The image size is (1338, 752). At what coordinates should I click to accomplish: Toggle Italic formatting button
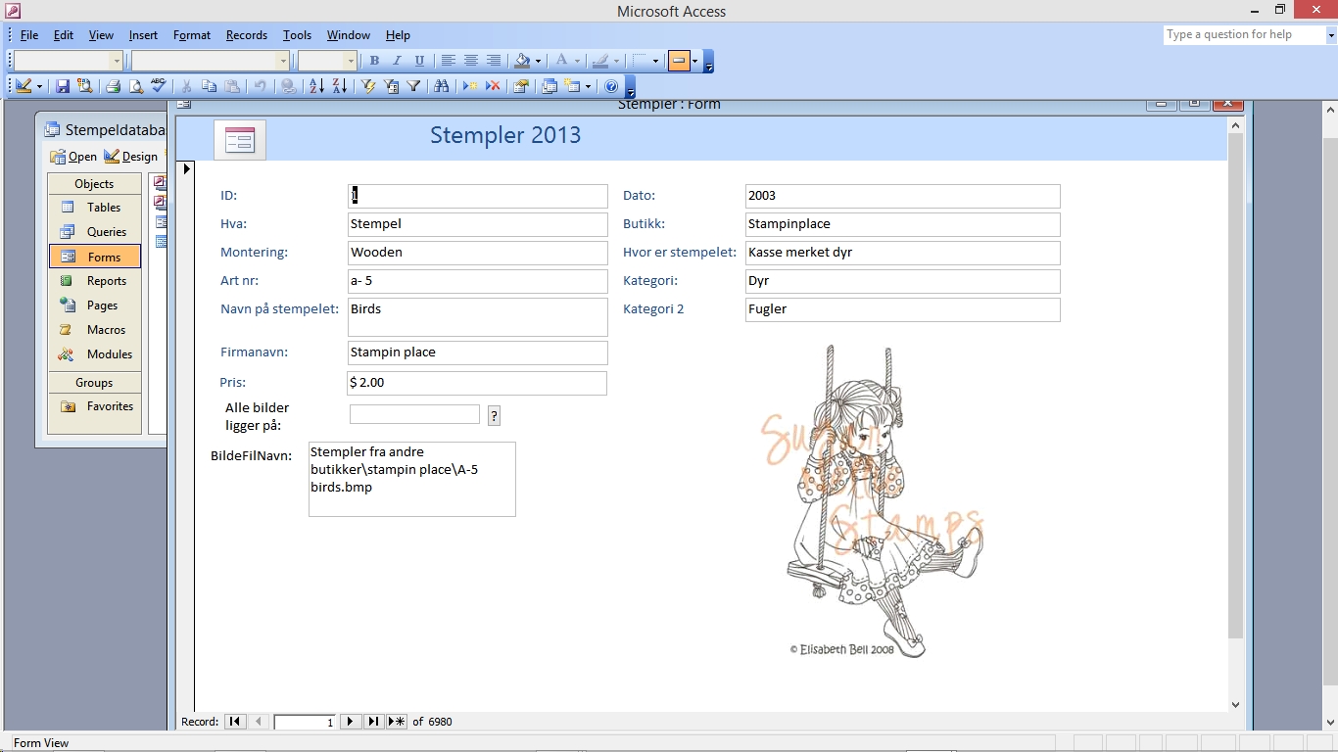[397, 61]
